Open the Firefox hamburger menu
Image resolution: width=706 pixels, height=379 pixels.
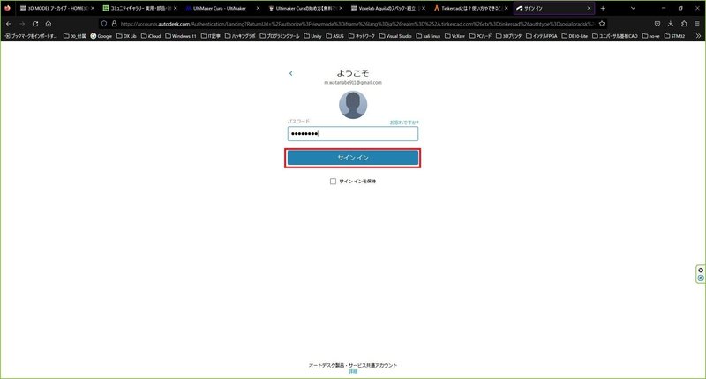[697, 24]
